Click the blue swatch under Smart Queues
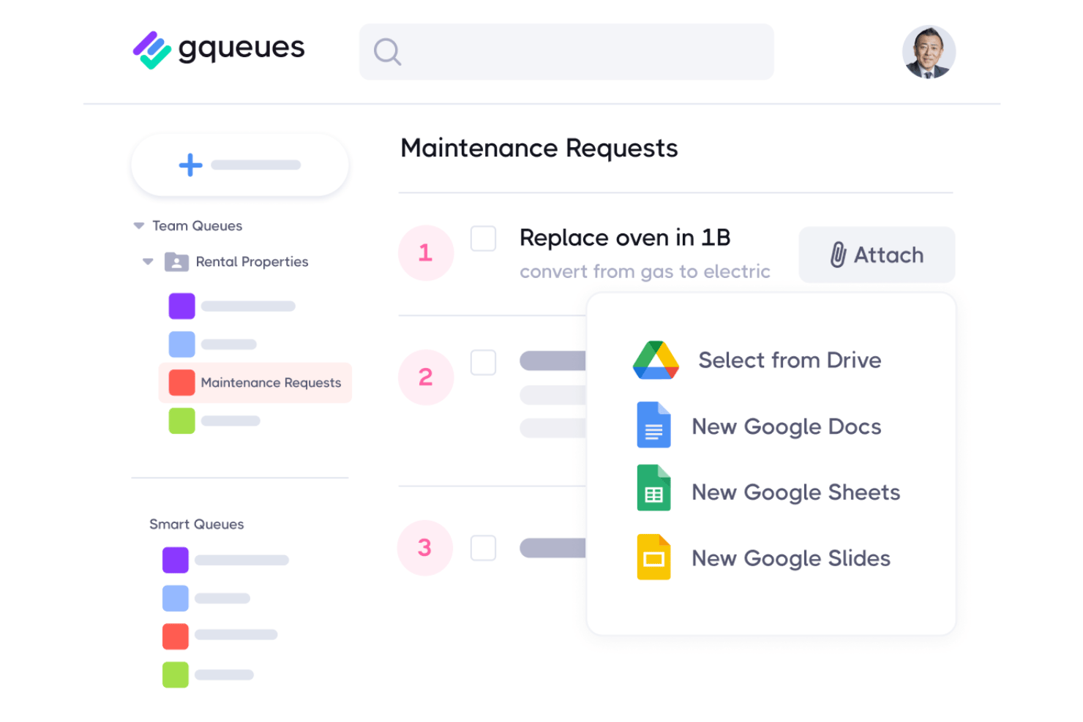The width and height of the screenshot is (1083, 722). (176, 598)
